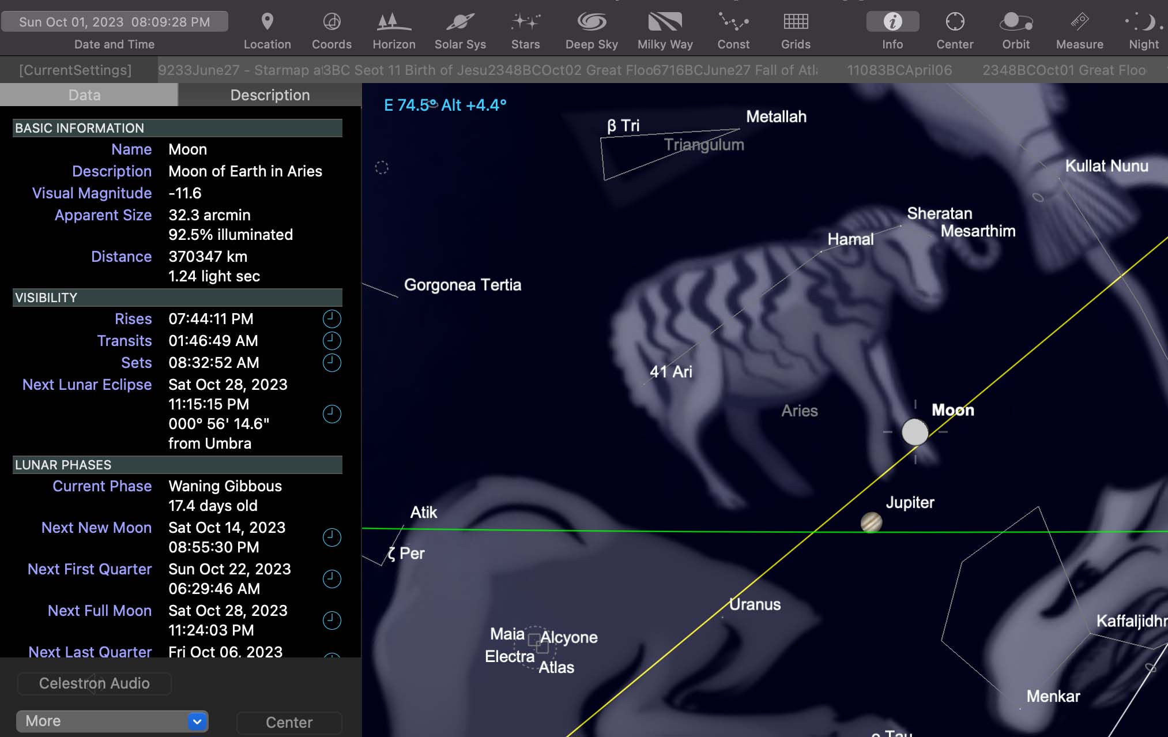Image resolution: width=1168 pixels, height=737 pixels.
Task: Click the Atik star label
Action: (x=424, y=513)
